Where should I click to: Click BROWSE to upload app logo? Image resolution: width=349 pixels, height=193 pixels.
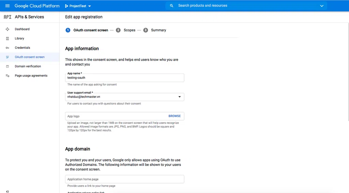pyautogui.click(x=174, y=116)
